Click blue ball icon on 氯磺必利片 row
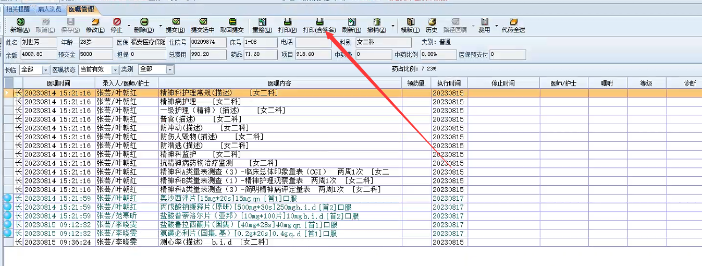Image resolution: width=702 pixels, height=266 pixels. tap(8, 233)
